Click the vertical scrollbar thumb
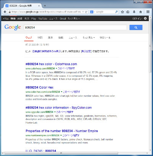 point(150,46)
